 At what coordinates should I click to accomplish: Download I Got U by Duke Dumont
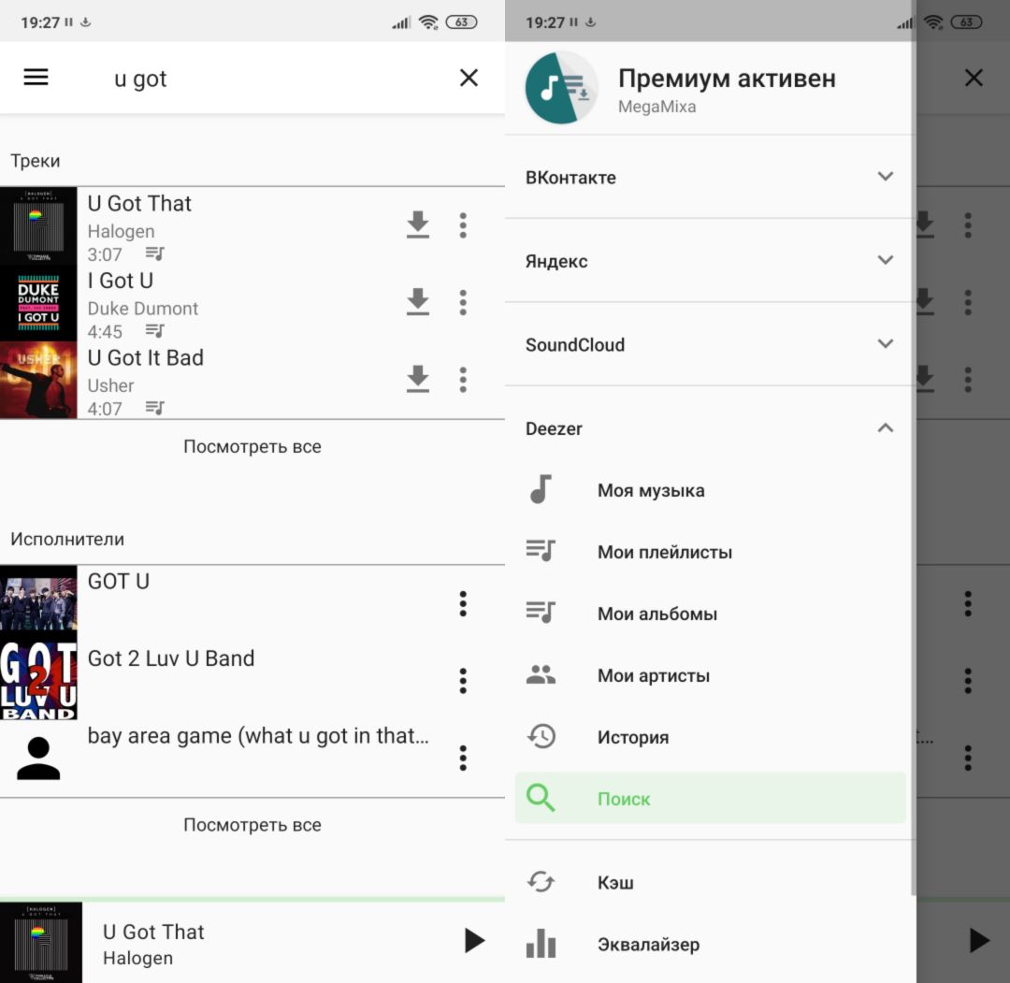click(x=417, y=302)
